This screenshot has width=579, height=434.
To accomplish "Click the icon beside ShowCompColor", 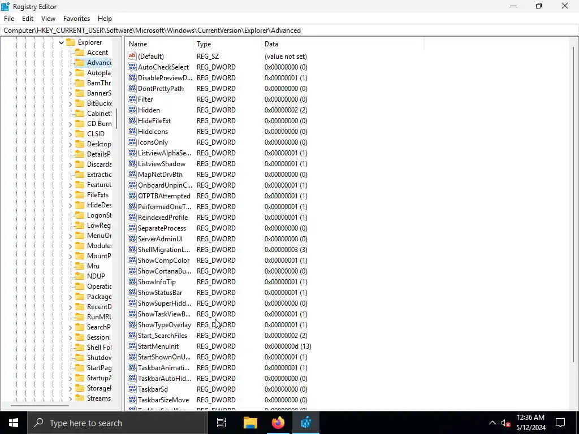I will click(x=132, y=260).
